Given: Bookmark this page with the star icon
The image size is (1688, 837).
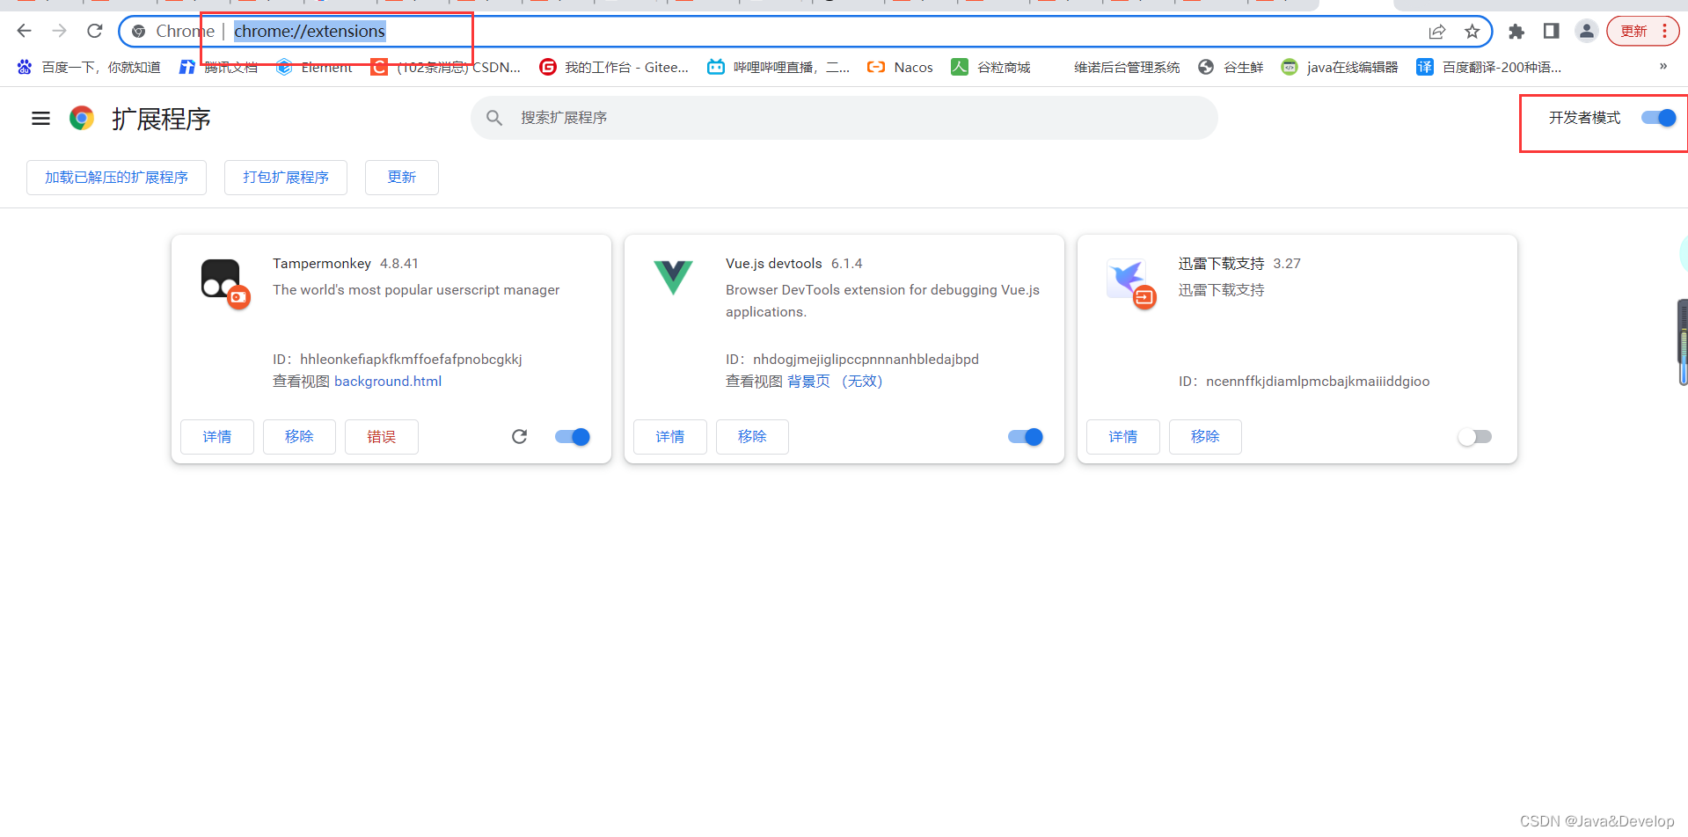Looking at the screenshot, I should [1472, 32].
